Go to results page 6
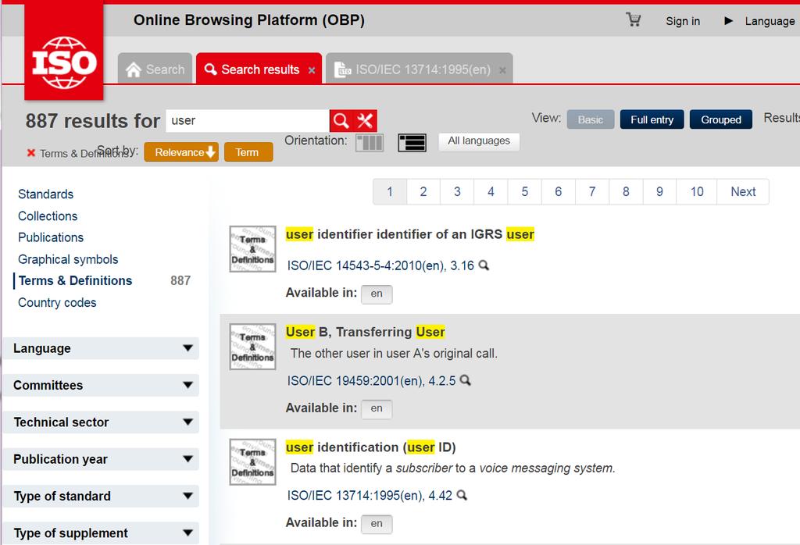 [x=558, y=192]
